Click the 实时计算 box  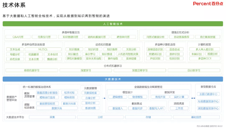point(179,97)
